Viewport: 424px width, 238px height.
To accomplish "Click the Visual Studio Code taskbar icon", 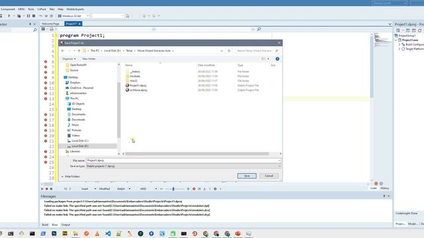I will 108,233.
